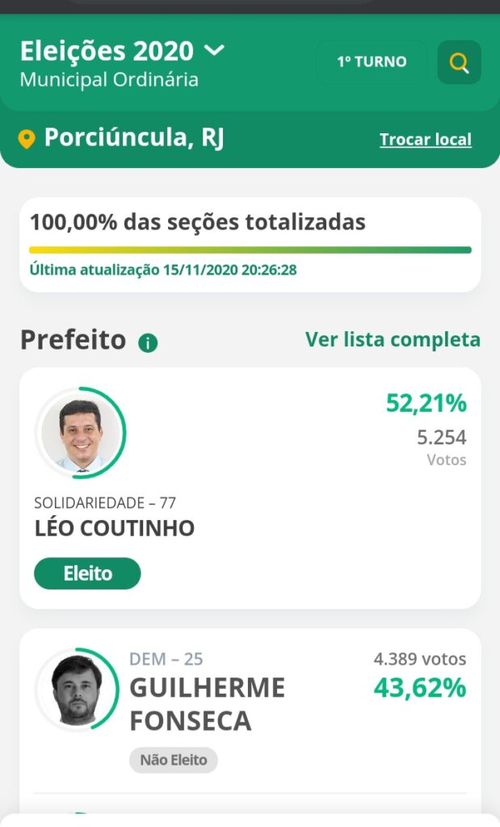Click the 52,21% vote percentage
The image size is (500, 827).
click(x=426, y=403)
